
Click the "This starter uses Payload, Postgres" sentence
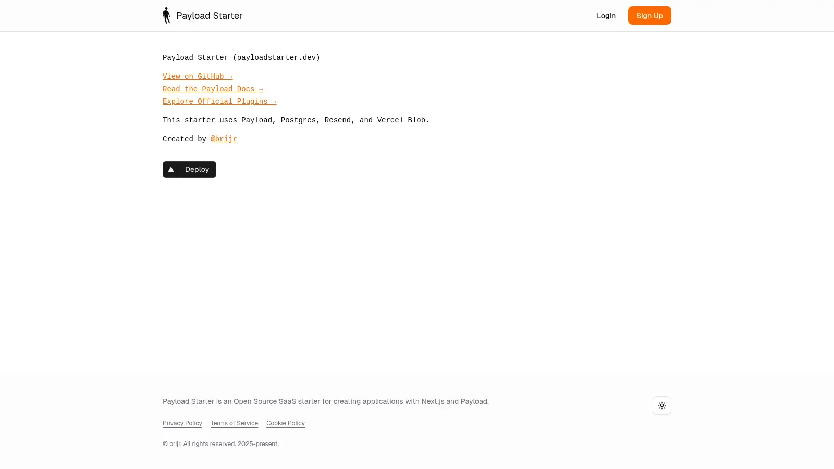pos(296,120)
